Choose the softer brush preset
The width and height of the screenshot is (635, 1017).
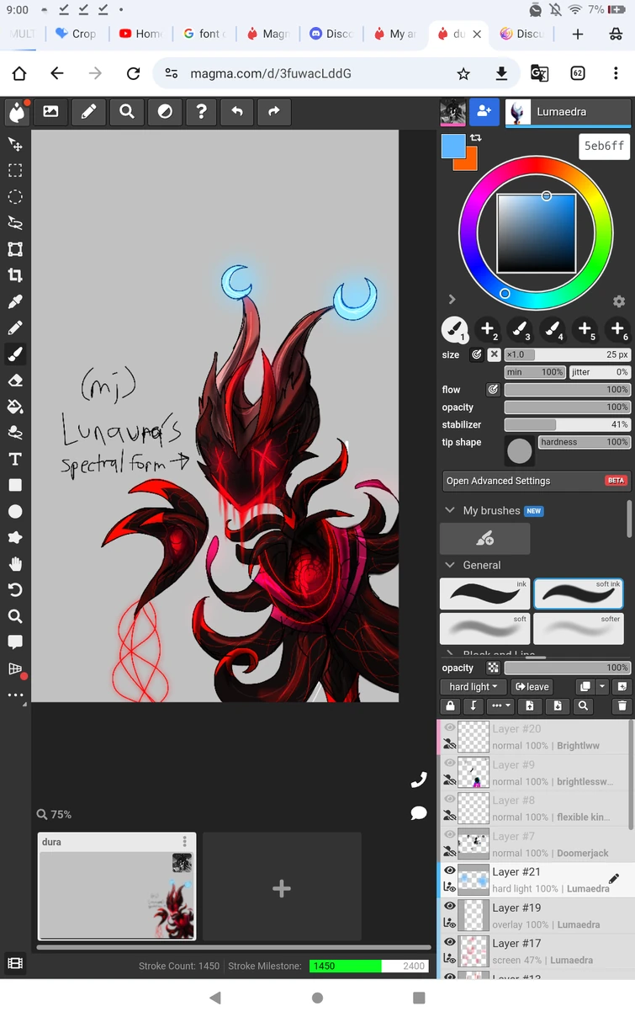[x=579, y=629]
